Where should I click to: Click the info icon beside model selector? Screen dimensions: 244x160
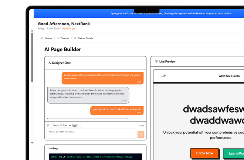pyautogui.click(x=48, y=126)
